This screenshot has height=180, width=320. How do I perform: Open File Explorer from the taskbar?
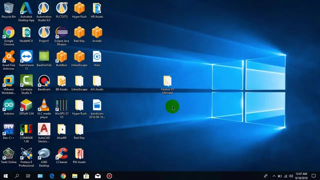[75, 176]
